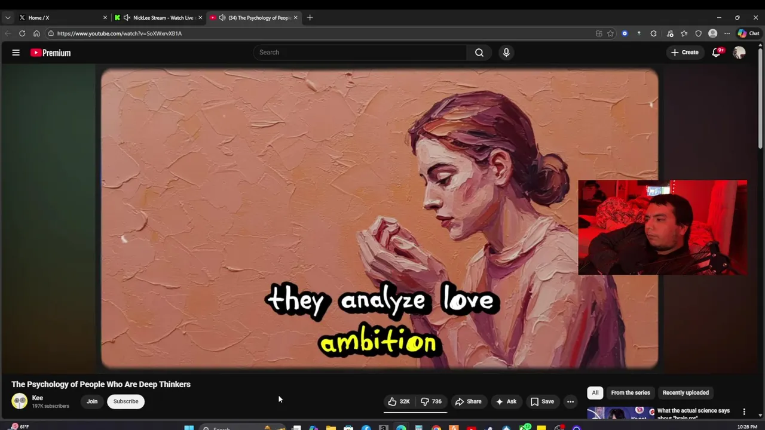The width and height of the screenshot is (765, 430).
Task: Close the Home / X tab
Action: pos(105,17)
